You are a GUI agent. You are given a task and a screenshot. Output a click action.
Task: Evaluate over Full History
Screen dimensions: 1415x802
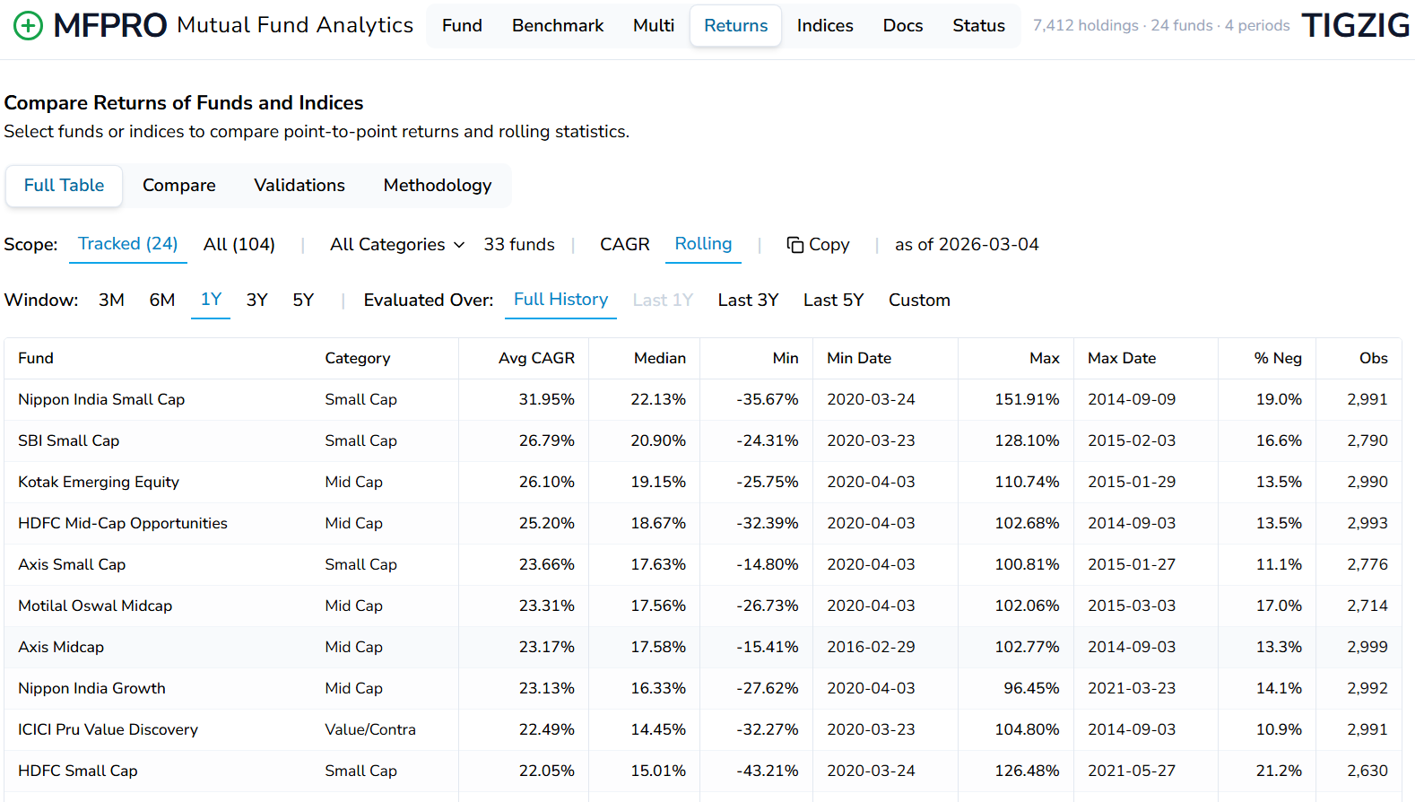pos(560,300)
